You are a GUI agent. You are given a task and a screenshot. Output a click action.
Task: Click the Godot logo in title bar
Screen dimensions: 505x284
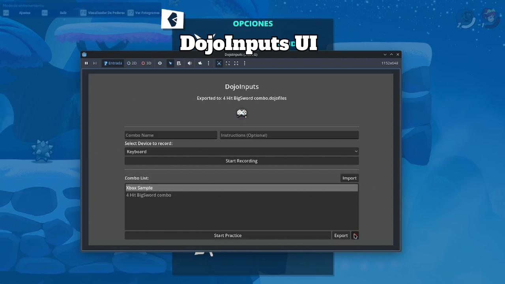[84, 54]
